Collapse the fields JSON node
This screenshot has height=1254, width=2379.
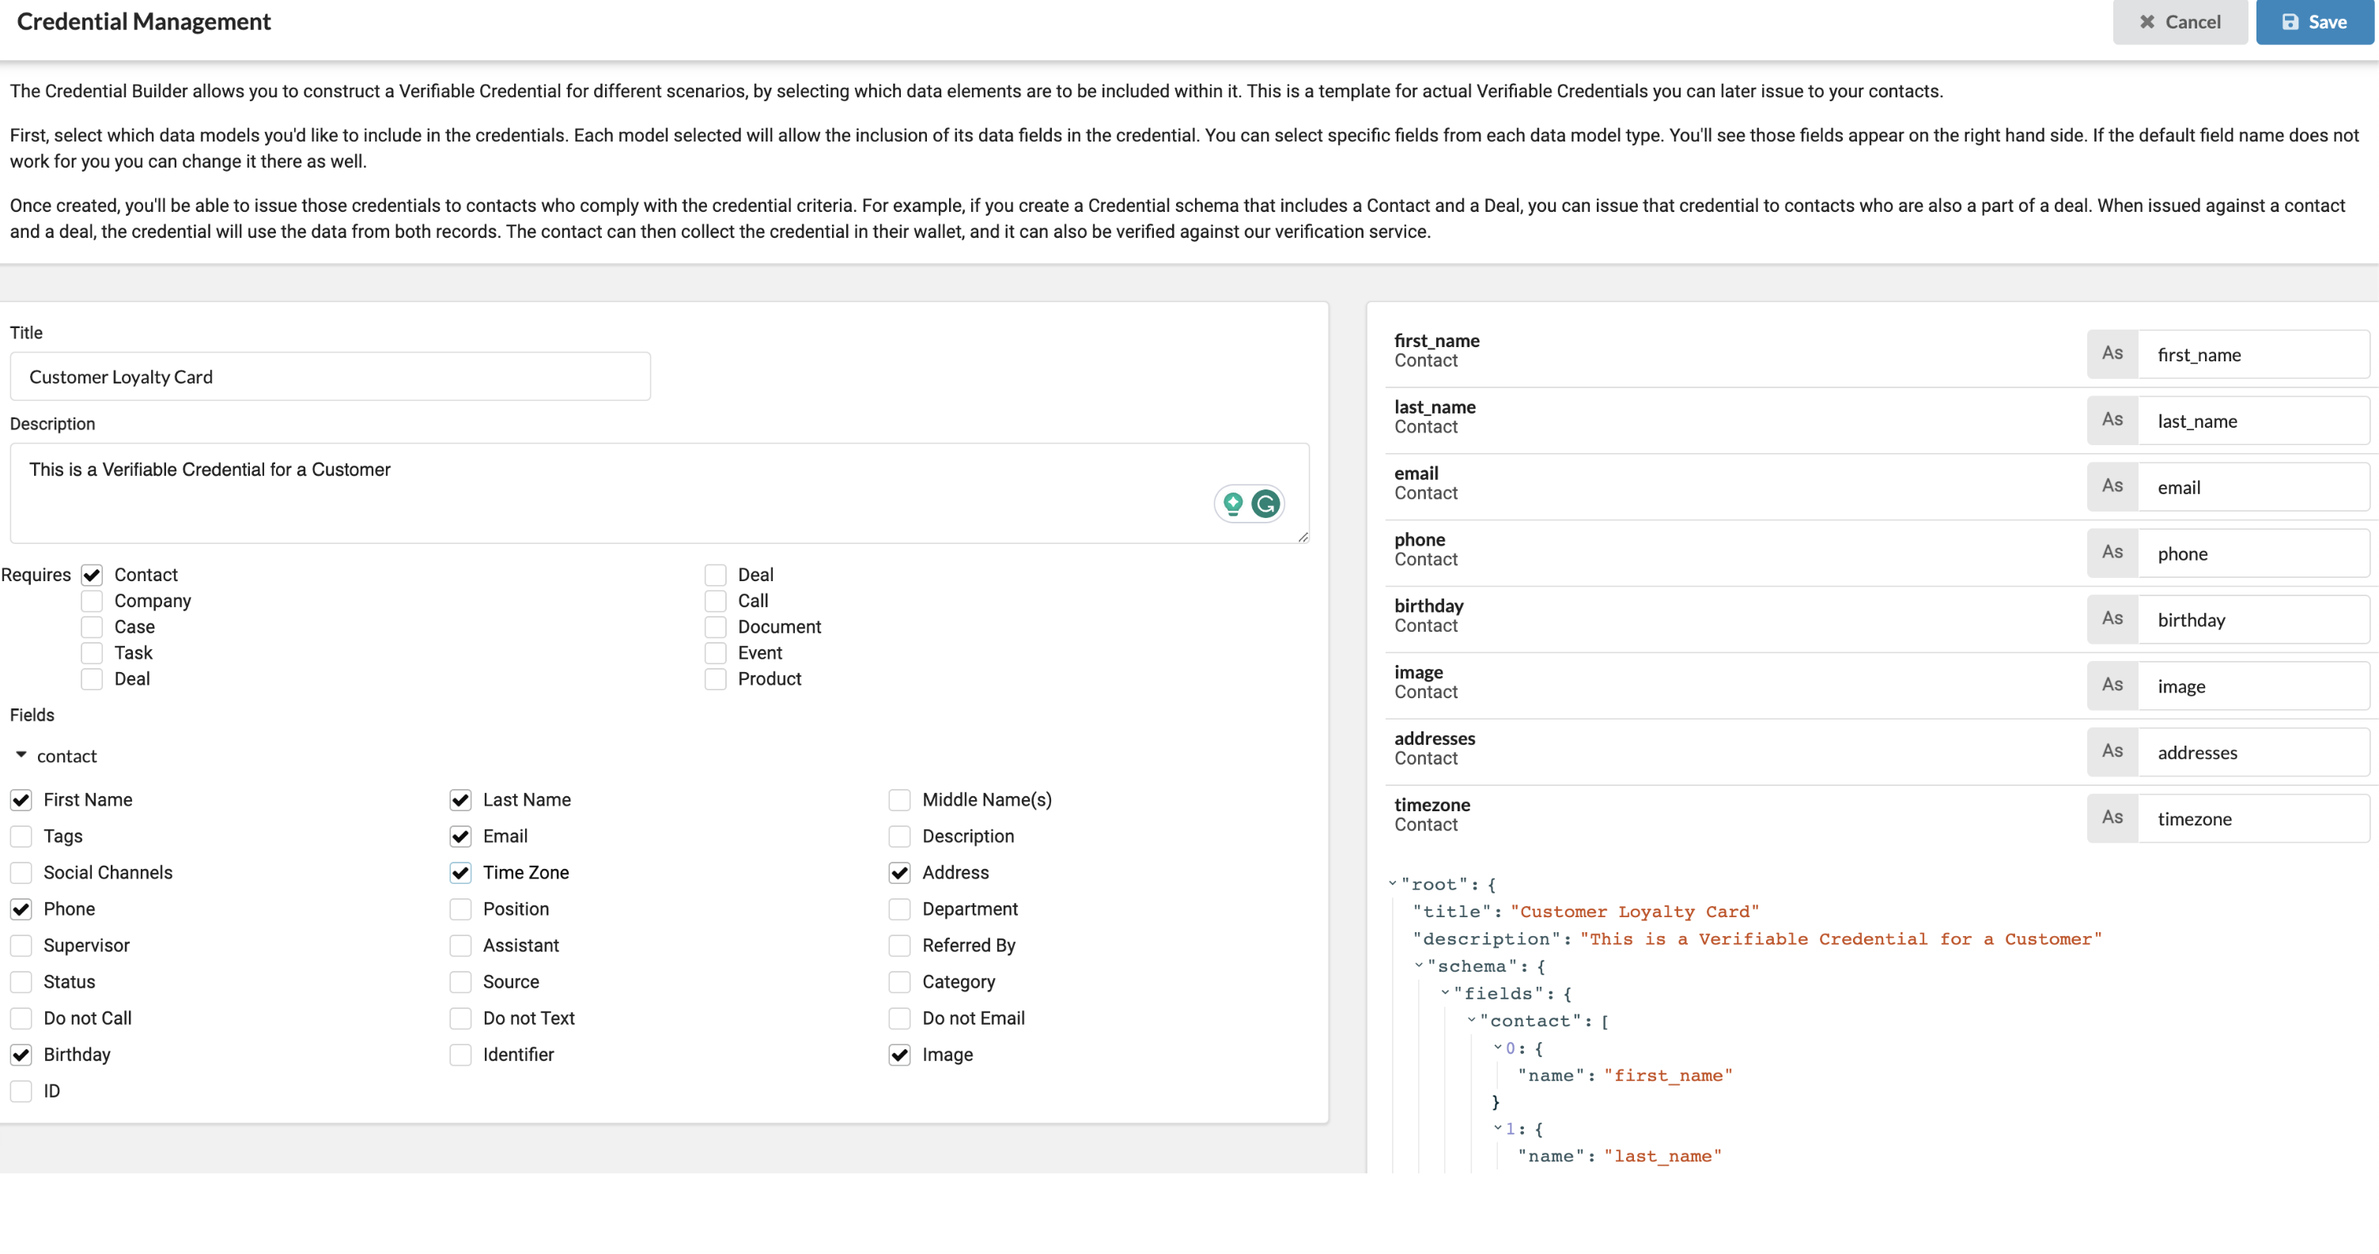[1445, 992]
